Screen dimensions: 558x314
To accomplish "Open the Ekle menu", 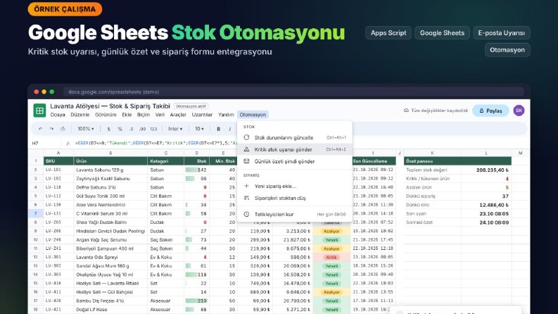I will tap(127, 115).
